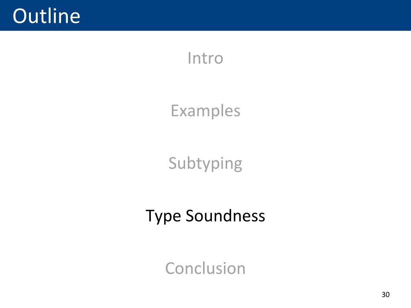
Task: Click the Subtyping section text
Action: point(205,164)
